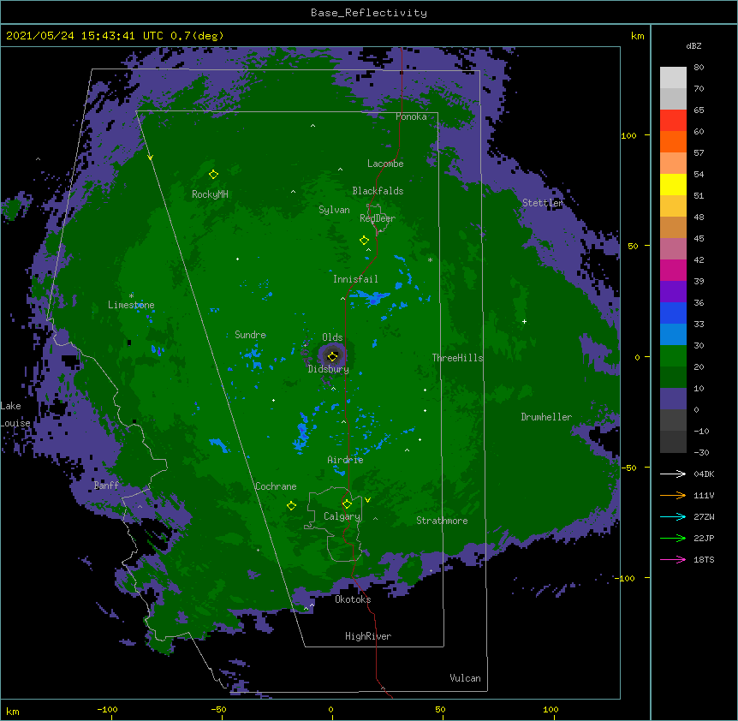The width and height of the screenshot is (738, 721).
Task: Click the Banff label
Action: click(106, 486)
